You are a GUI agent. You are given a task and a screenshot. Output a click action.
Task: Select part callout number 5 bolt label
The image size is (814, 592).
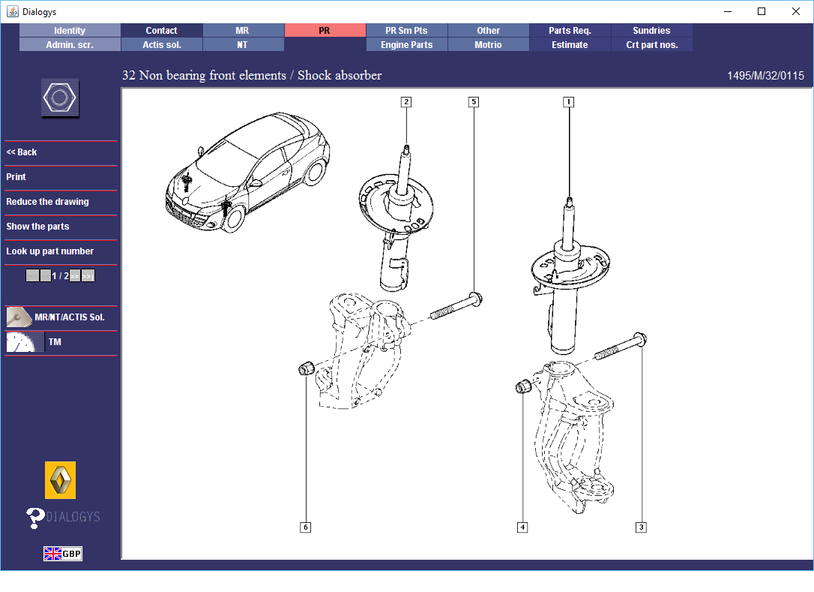click(473, 102)
